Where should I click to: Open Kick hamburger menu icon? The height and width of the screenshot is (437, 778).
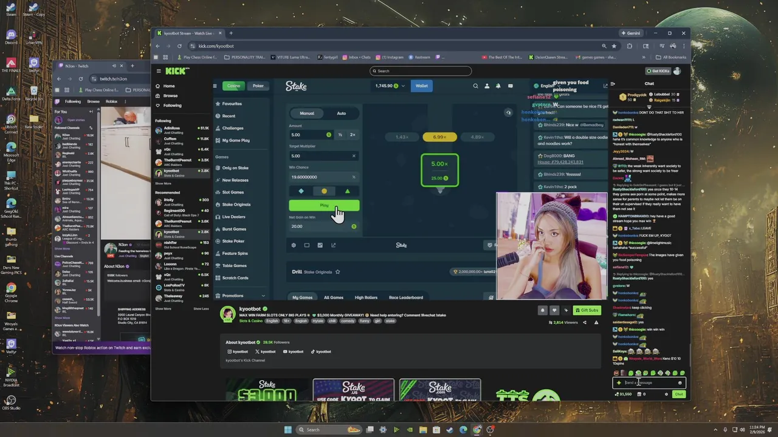click(x=159, y=71)
